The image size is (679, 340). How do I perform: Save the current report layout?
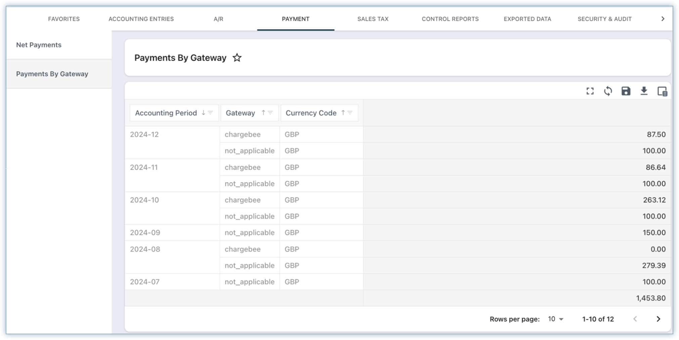coord(626,91)
